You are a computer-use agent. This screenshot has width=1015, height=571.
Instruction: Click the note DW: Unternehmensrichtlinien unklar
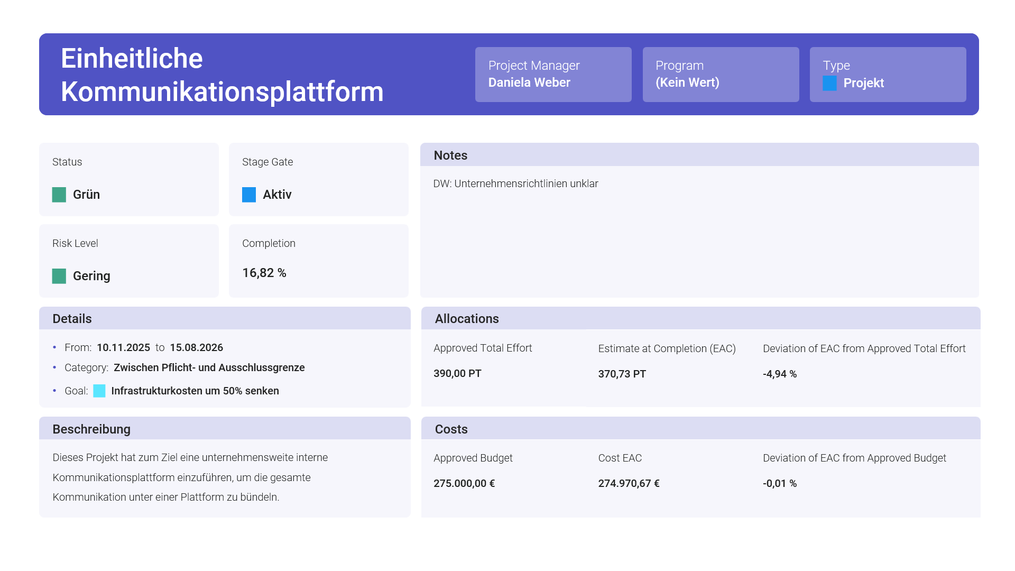515,183
